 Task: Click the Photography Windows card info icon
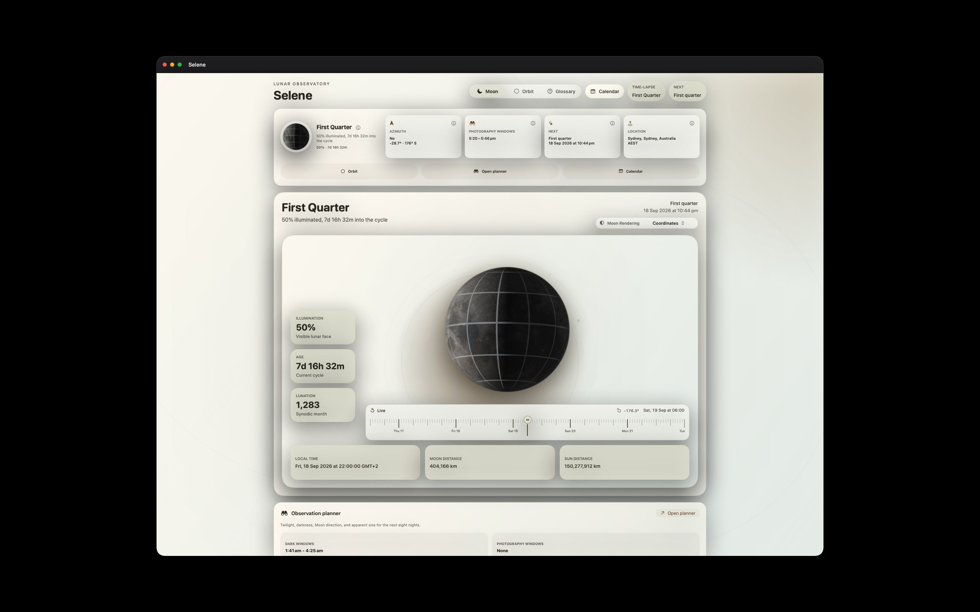(533, 123)
